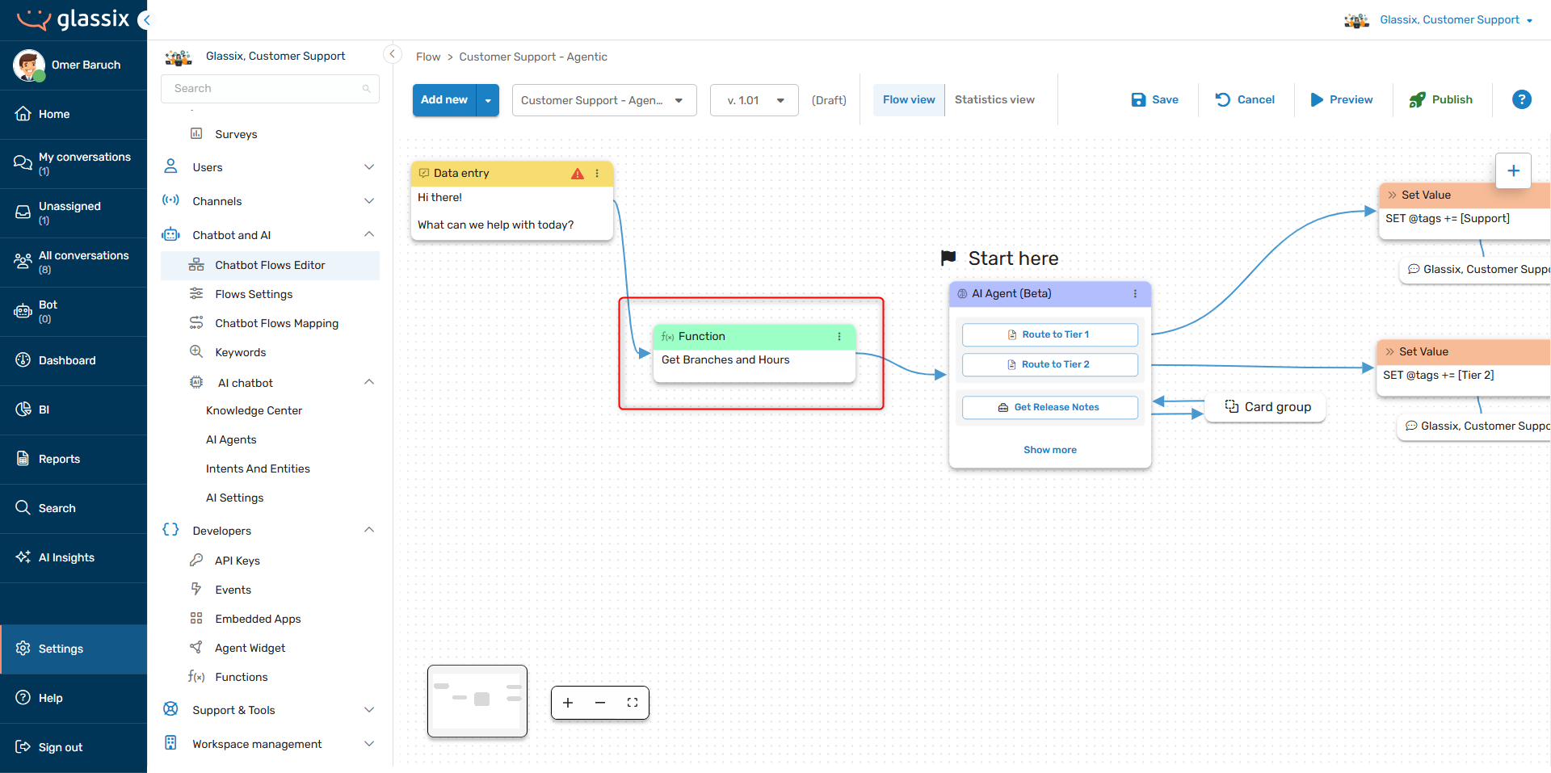
Task: Open the Unassigned inbox
Action: click(x=74, y=212)
